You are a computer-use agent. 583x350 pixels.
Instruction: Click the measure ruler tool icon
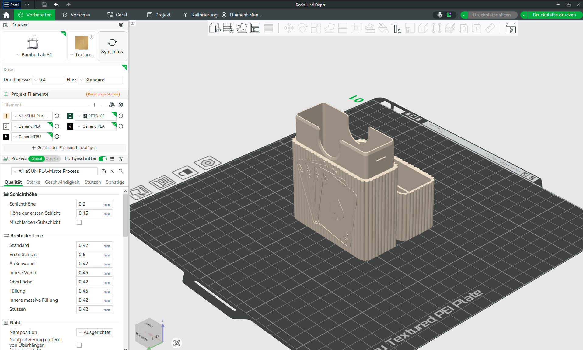490,28
